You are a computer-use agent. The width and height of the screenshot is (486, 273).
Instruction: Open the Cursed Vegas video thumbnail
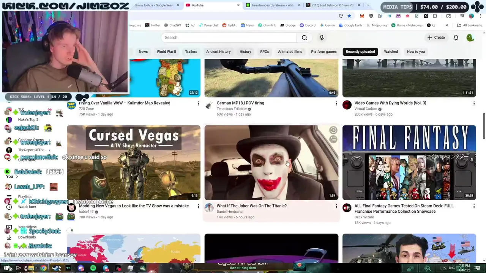[x=134, y=163]
